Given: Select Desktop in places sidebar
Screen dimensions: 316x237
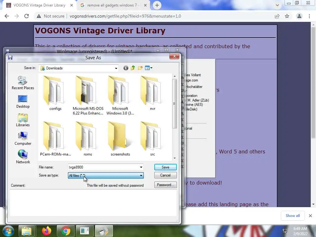Looking at the screenshot, I should (23, 102).
